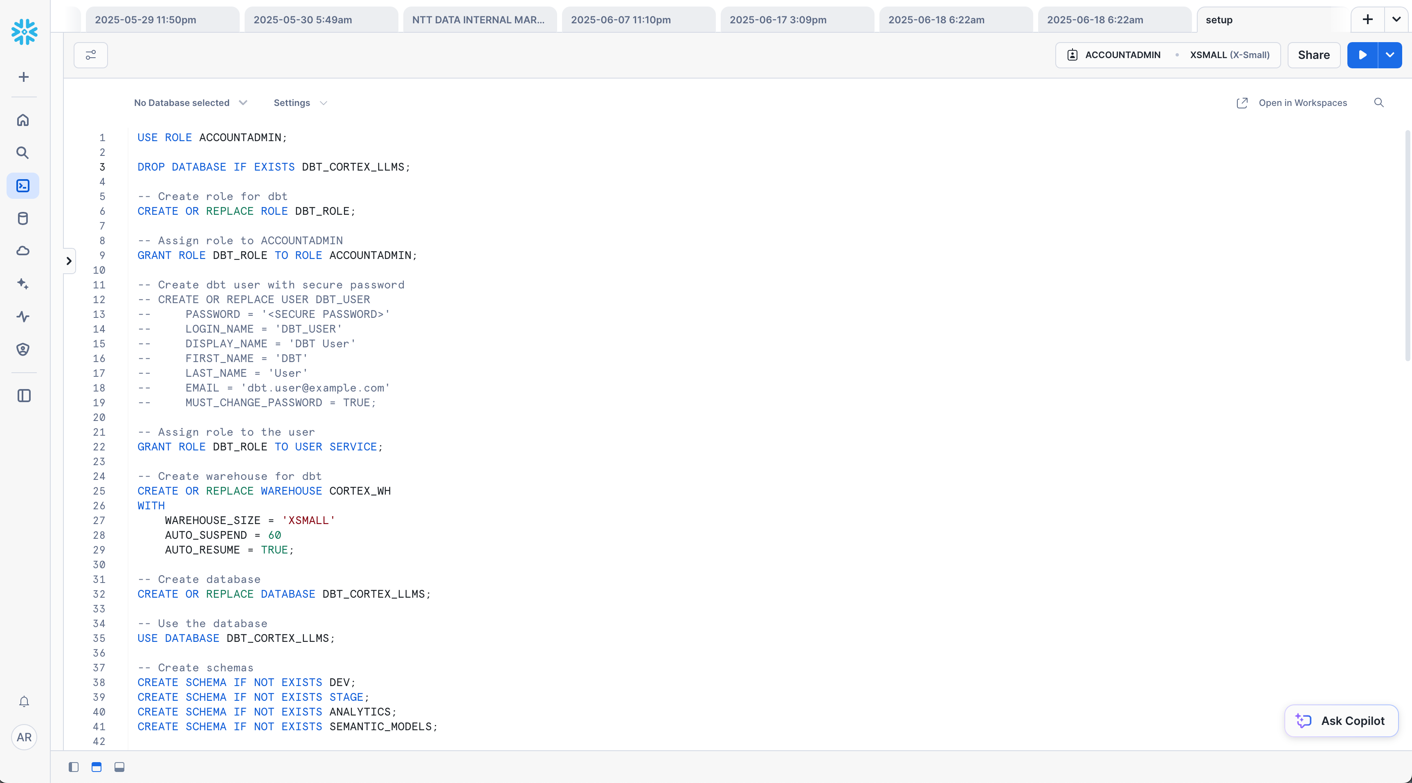The image size is (1412, 783).
Task: Toggle the top panel layout icon
Action: tap(97, 767)
